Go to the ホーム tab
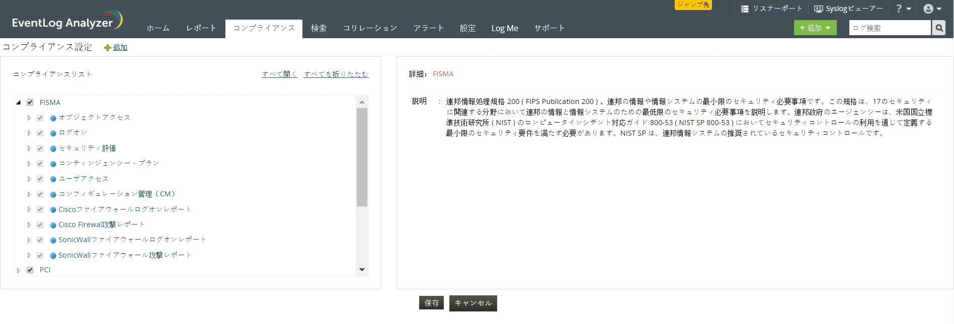954x324 pixels. (158, 29)
